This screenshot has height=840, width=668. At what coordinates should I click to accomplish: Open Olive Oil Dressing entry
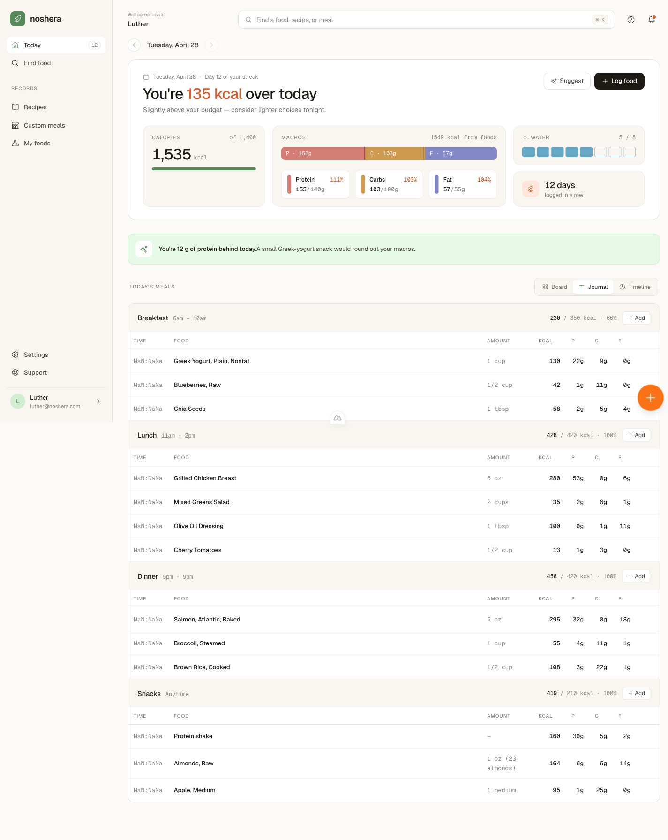394,526
